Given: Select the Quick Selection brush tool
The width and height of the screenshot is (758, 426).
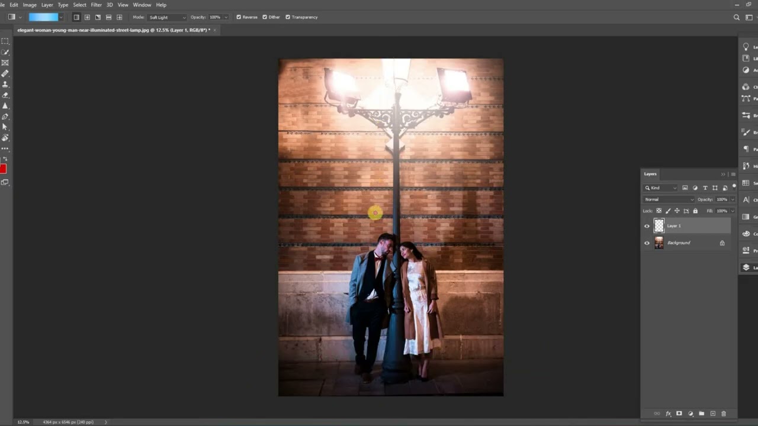Looking at the screenshot, I should (5, 52).
